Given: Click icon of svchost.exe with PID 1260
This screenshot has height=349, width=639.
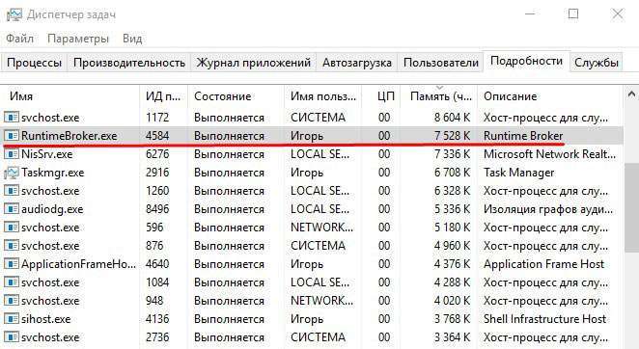Looking at the screenshot, I should (x=12, y=191).
